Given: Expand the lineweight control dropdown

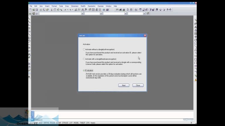Looking at the screenshot, I should pos(144,14).
